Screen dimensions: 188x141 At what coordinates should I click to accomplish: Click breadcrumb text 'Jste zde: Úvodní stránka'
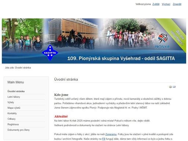[x=18, y=68]
